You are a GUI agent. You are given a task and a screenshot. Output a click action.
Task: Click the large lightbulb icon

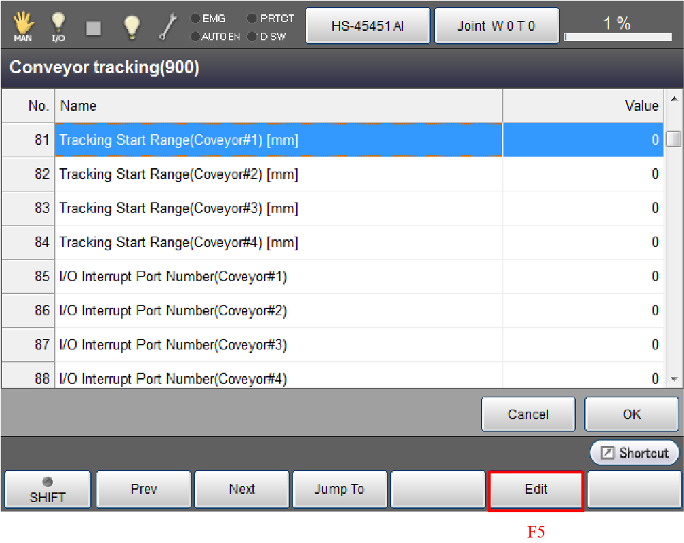(x=131, y=26)
